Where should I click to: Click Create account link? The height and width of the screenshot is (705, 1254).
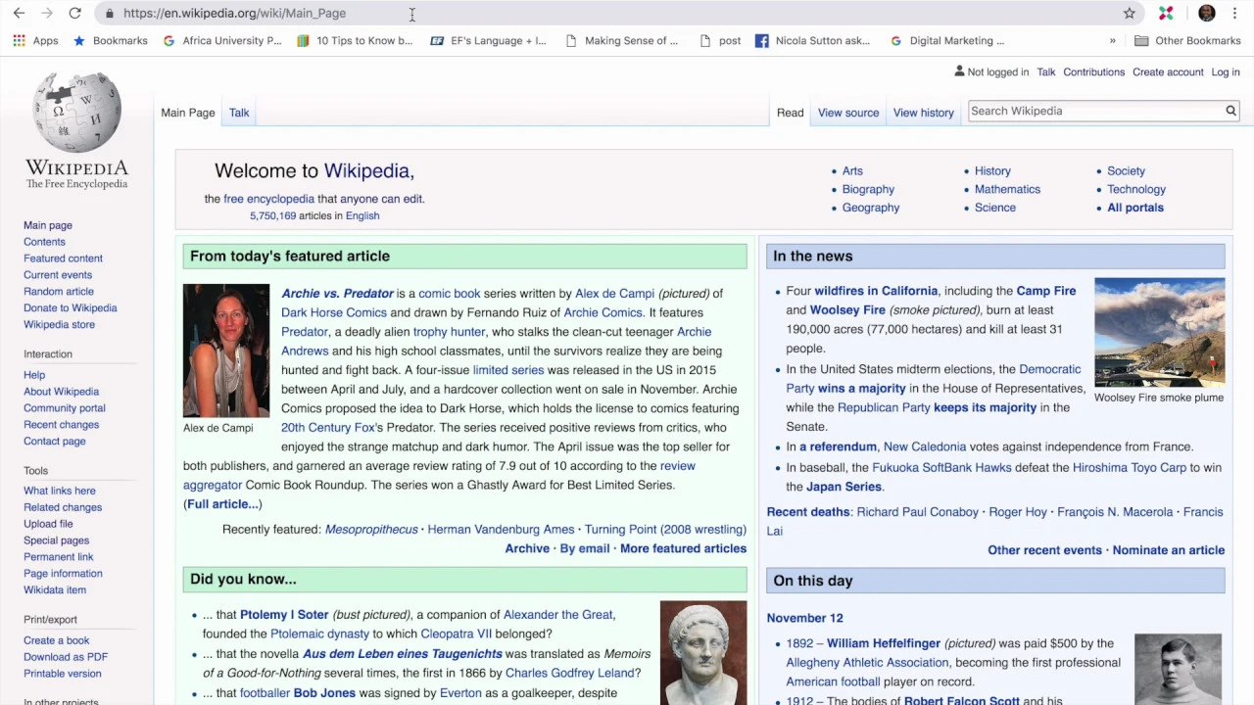pyautogui.click(x=1168, y=72)
